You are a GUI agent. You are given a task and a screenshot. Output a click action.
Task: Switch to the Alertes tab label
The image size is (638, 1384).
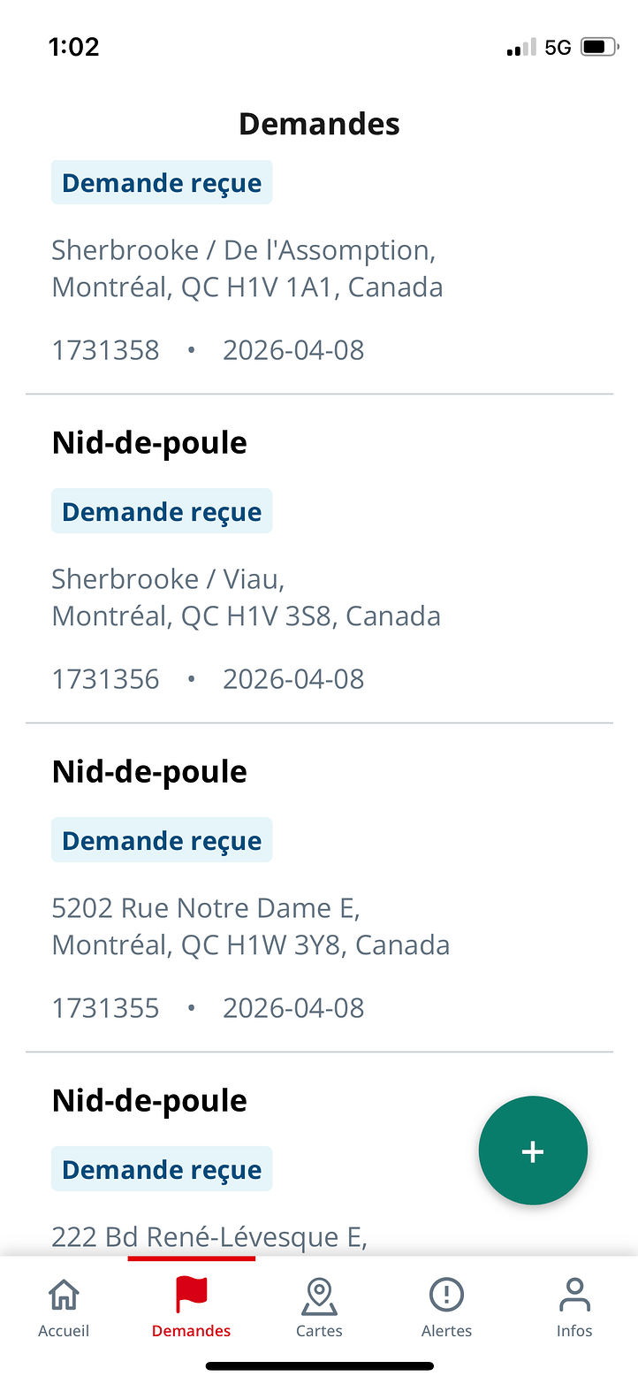pos(446,1331)
